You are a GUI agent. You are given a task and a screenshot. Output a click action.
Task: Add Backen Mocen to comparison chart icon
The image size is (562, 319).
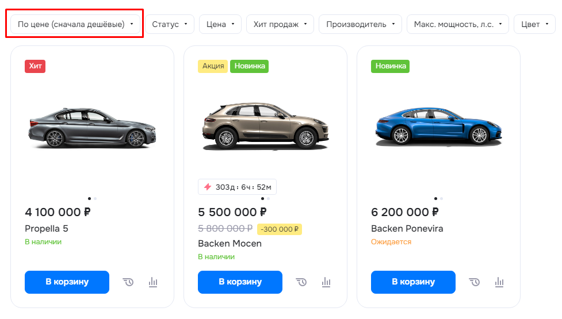click(x=326, y=282)
